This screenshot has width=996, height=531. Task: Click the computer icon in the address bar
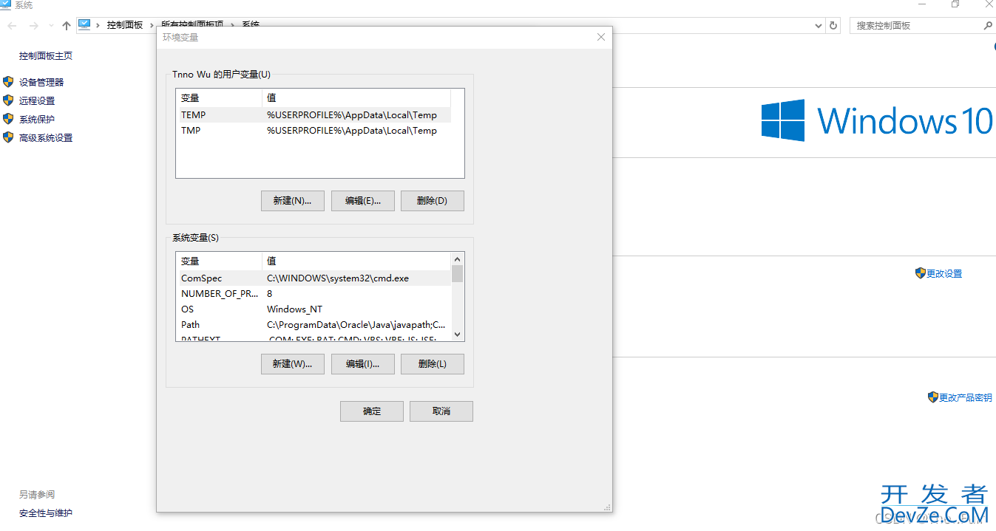[84, 24]
